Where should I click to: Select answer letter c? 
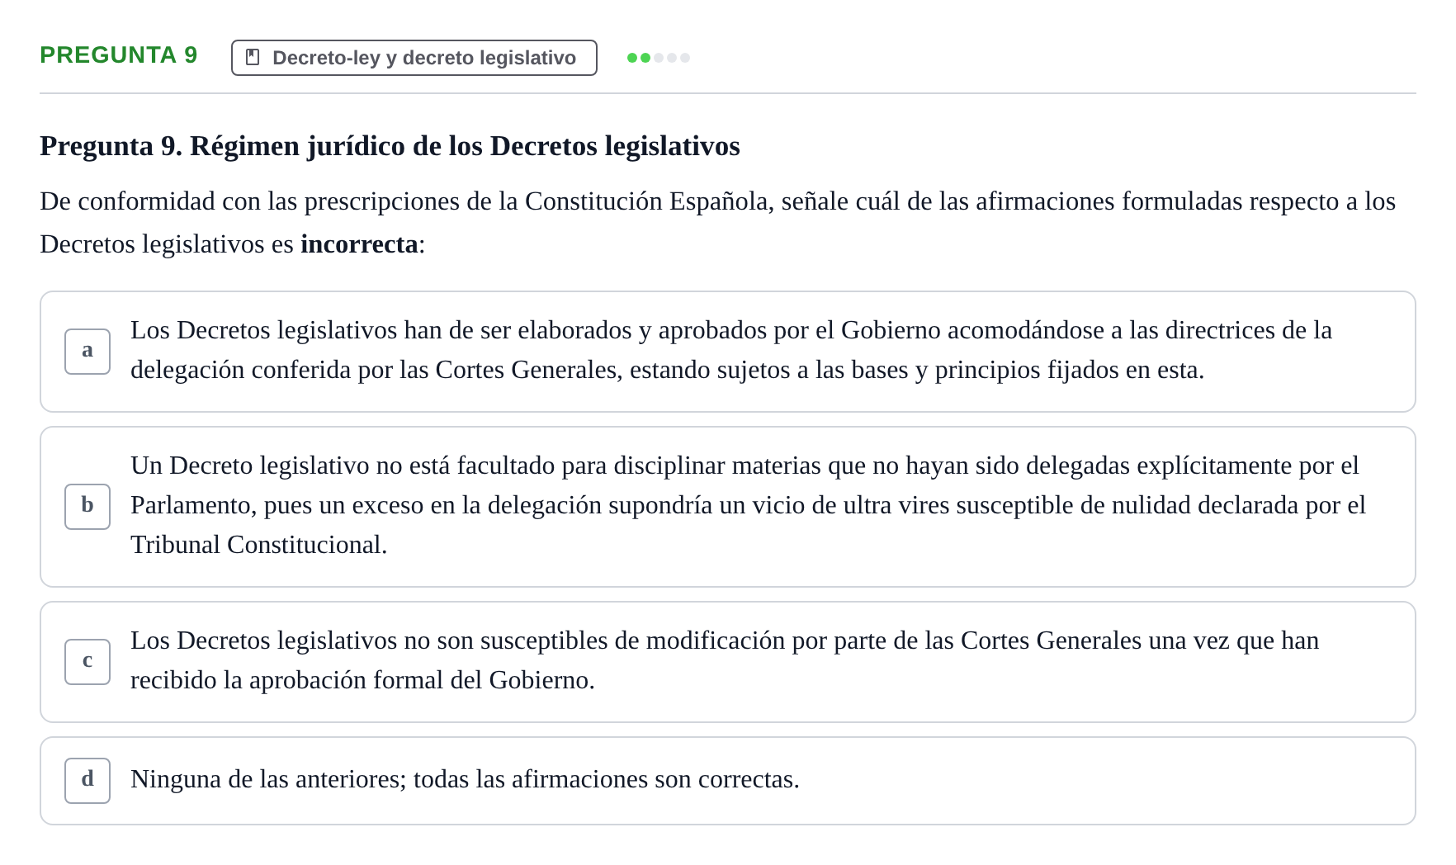pos(87,661)
